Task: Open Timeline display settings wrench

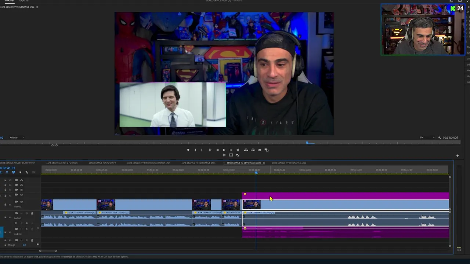Action: point(27,172)
